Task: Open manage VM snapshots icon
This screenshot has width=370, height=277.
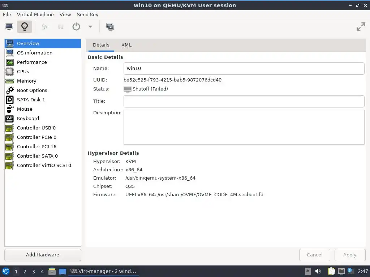Action: coord(110,27)
